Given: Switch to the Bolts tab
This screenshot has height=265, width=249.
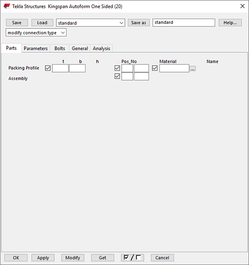Looking at the screenshot, I should pyautogui.click(x=60, y=48).
